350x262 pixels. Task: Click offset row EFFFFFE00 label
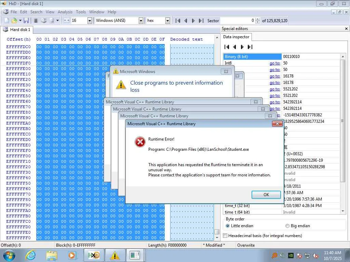tap(18, 69)
